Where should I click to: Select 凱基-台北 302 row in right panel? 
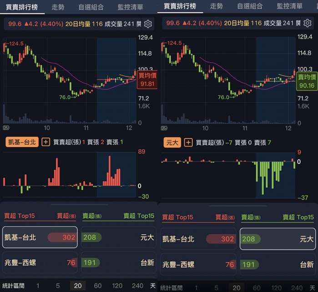198,239
